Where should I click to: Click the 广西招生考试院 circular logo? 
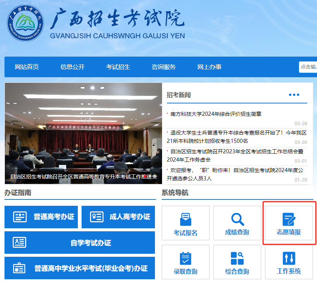pos(25,23)
